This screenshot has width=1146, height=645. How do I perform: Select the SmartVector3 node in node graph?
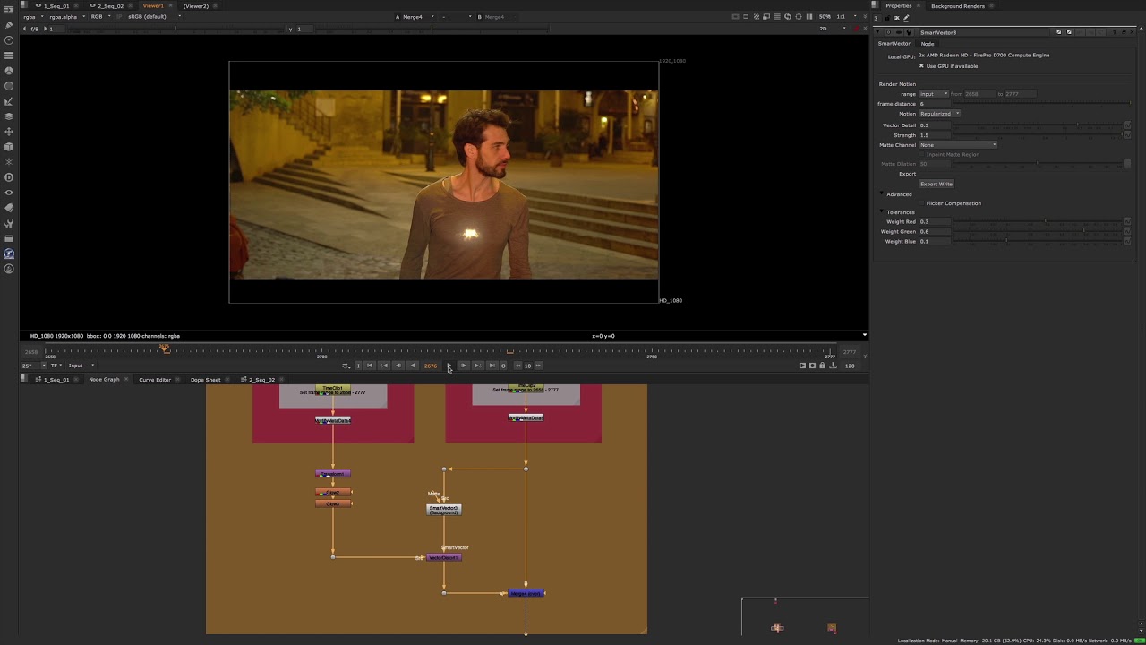(443, 510)
